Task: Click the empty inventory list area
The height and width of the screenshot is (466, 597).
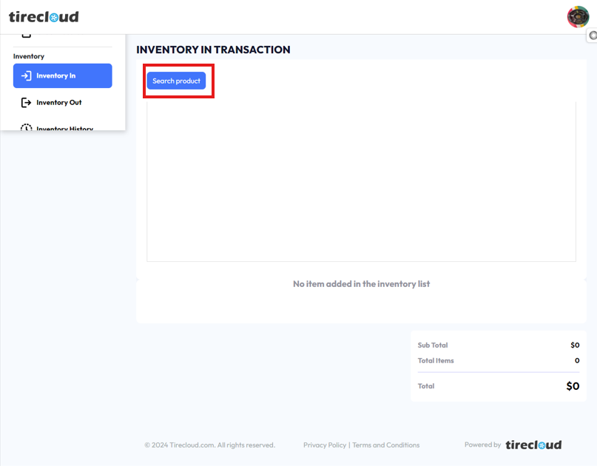Action: (x=361, y=181)
